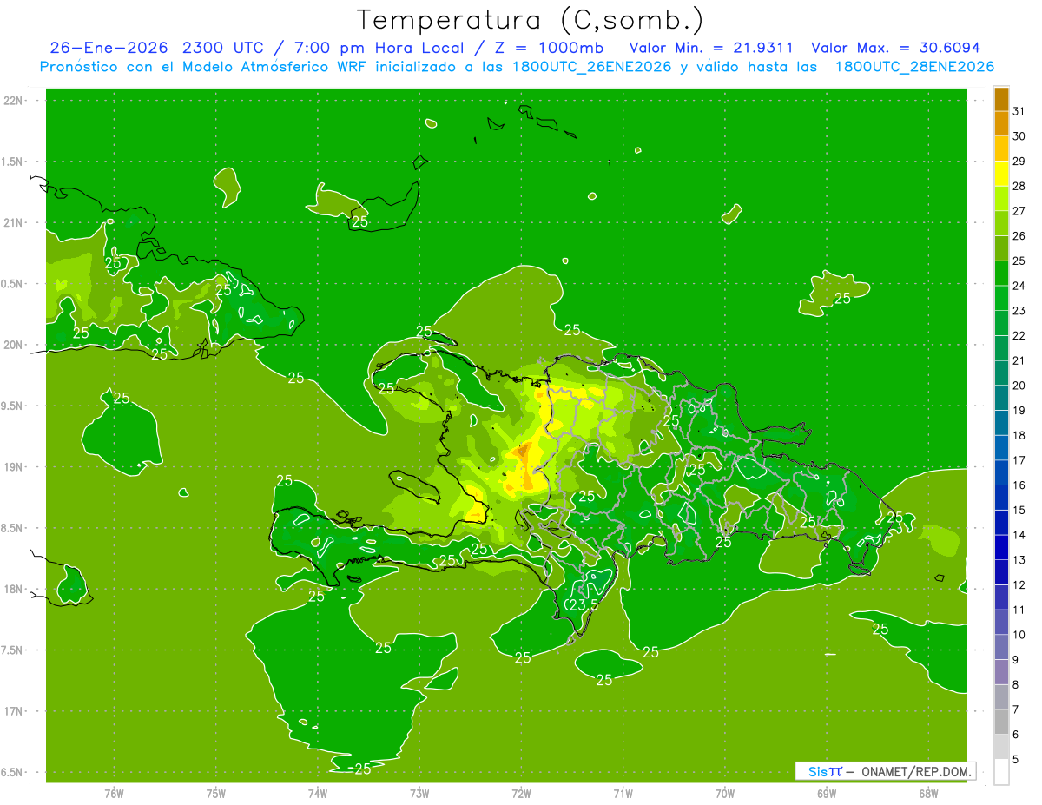Click the title 'Temperatura (C,somb.)'
The width and height of the screenshot is (1042, 805).
point(531,20)
